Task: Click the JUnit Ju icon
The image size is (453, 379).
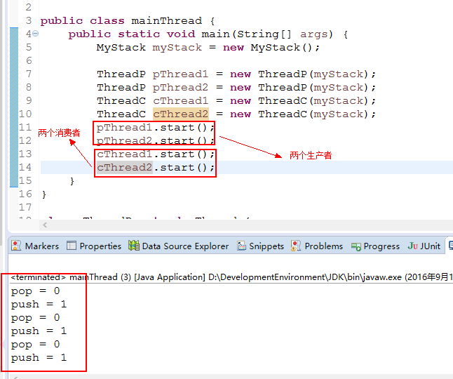Action: [412, 246]
